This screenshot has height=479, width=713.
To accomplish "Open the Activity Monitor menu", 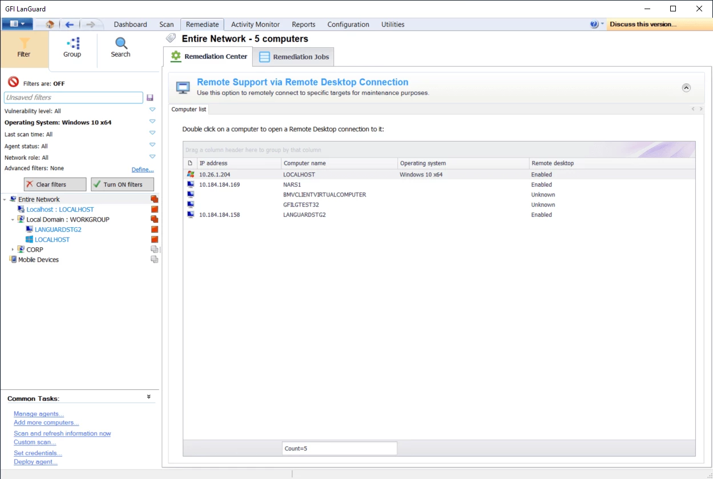I will click(x=255, y=24).
